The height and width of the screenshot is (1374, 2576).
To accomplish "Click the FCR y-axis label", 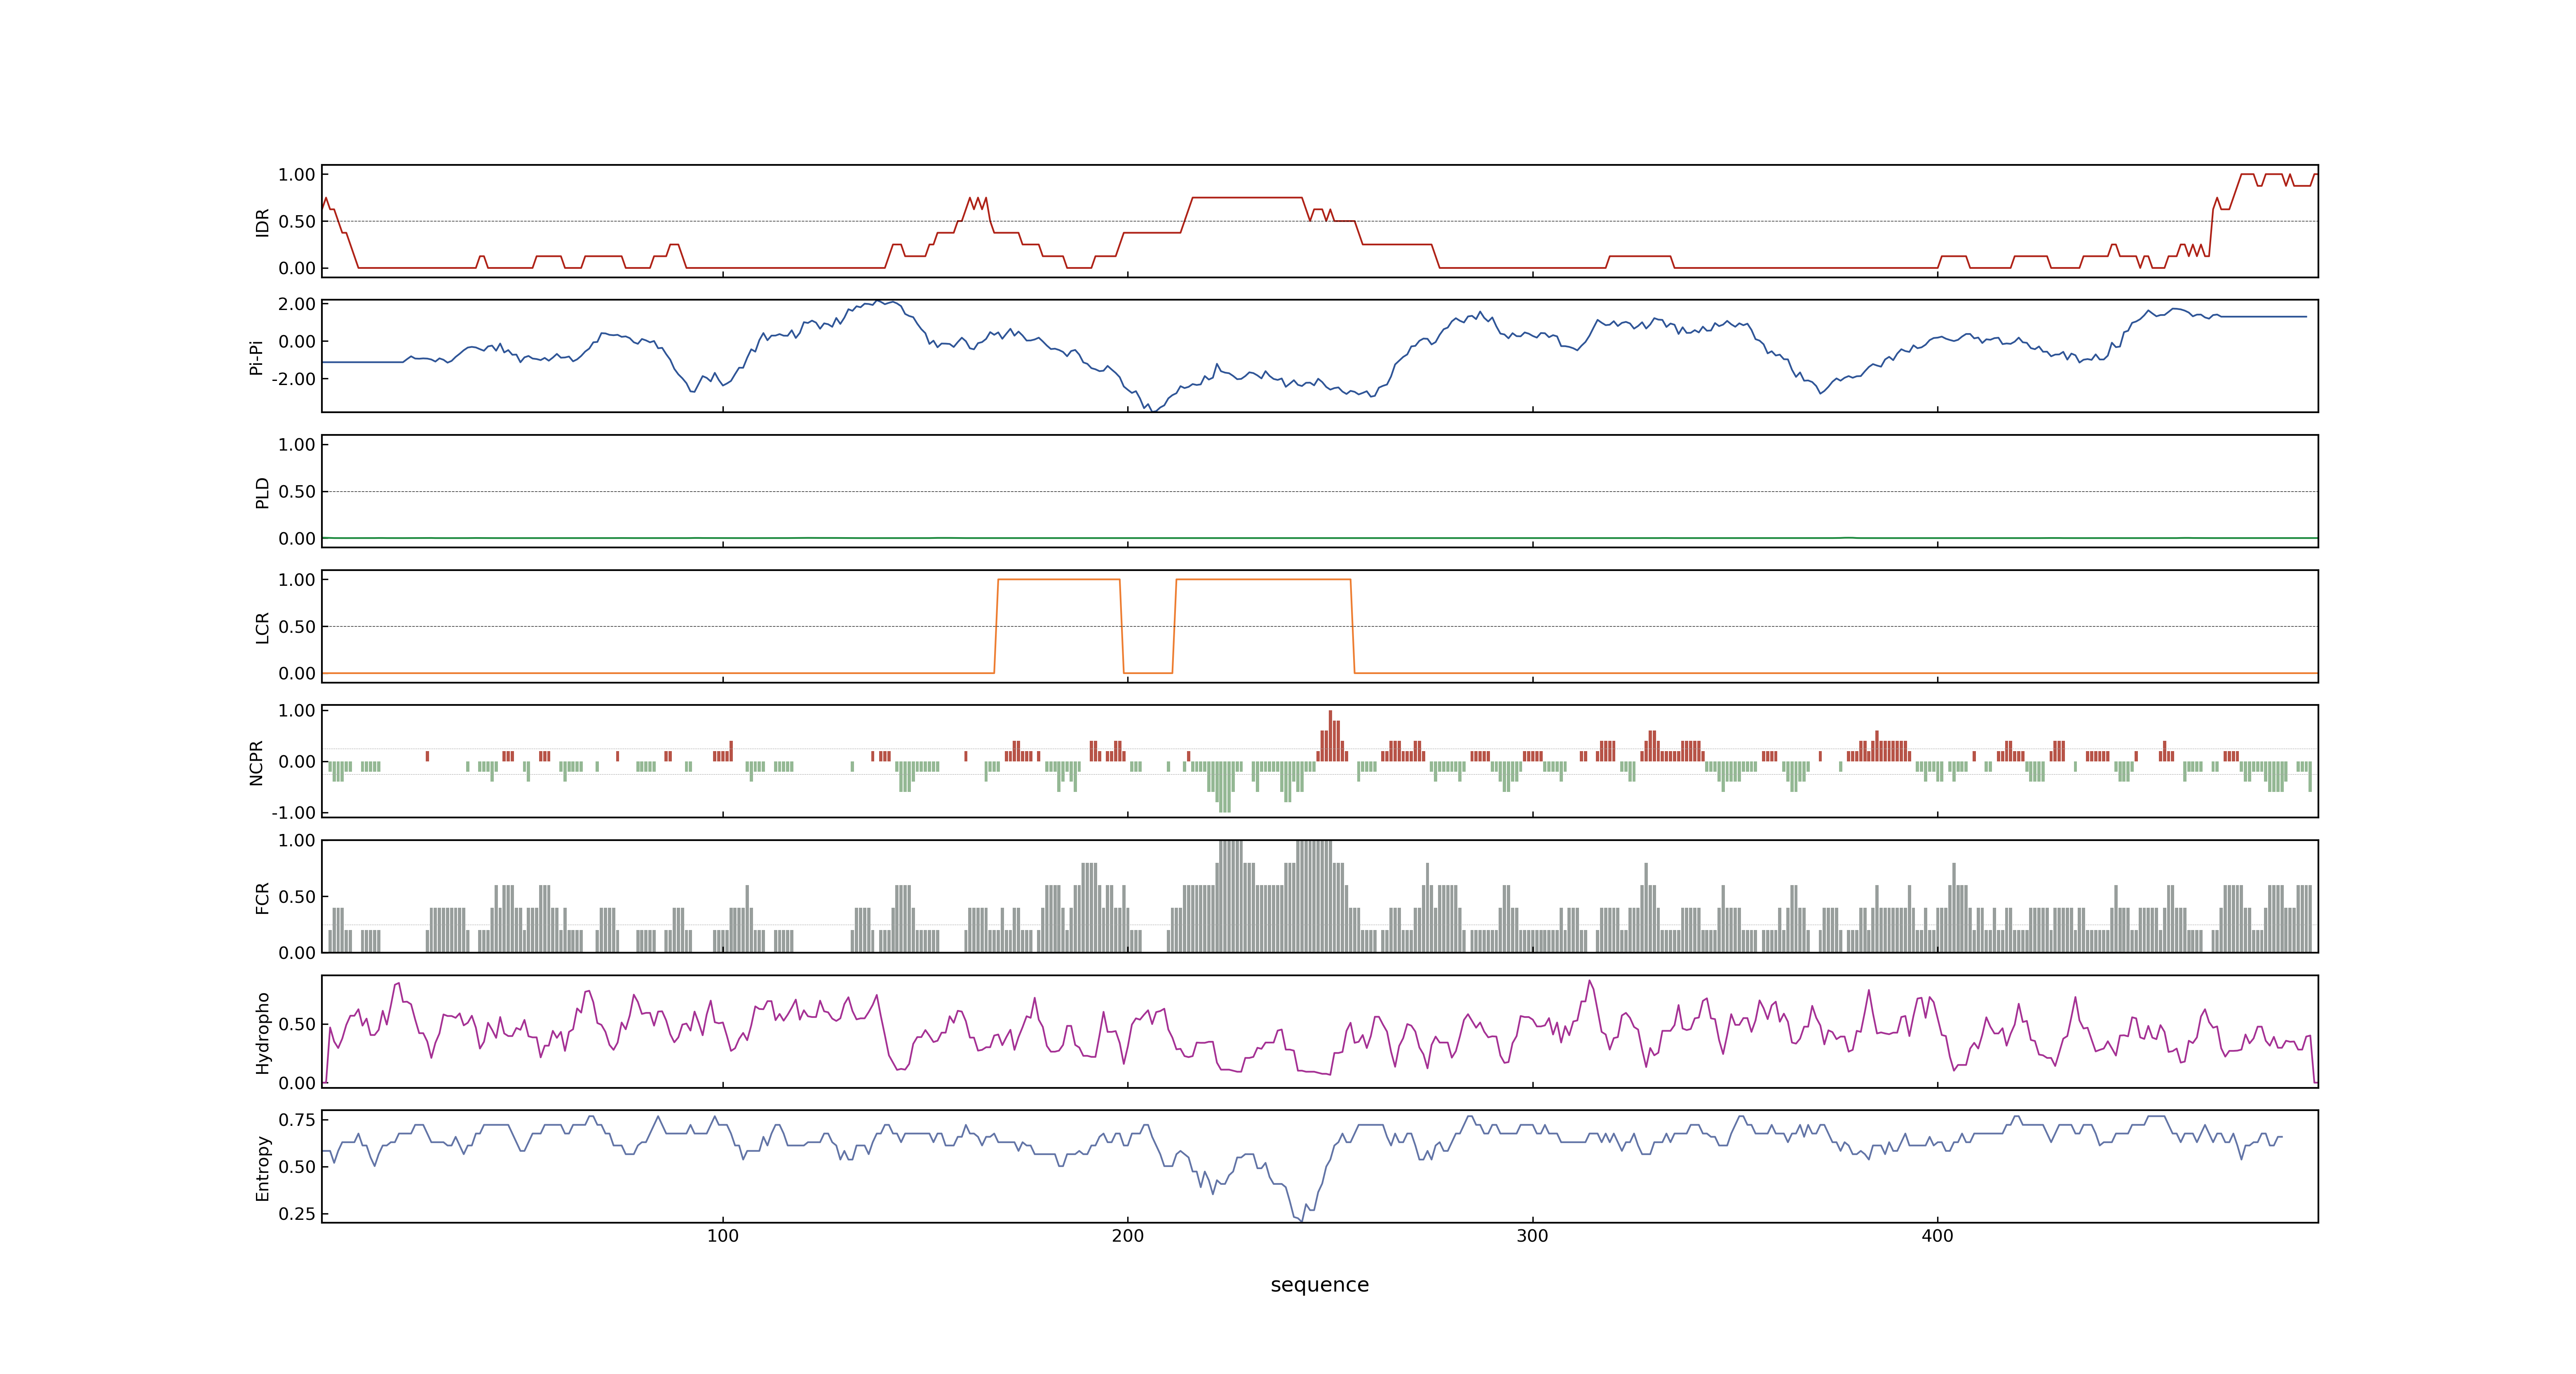I will pyautogui.click(x=263, y=898).
